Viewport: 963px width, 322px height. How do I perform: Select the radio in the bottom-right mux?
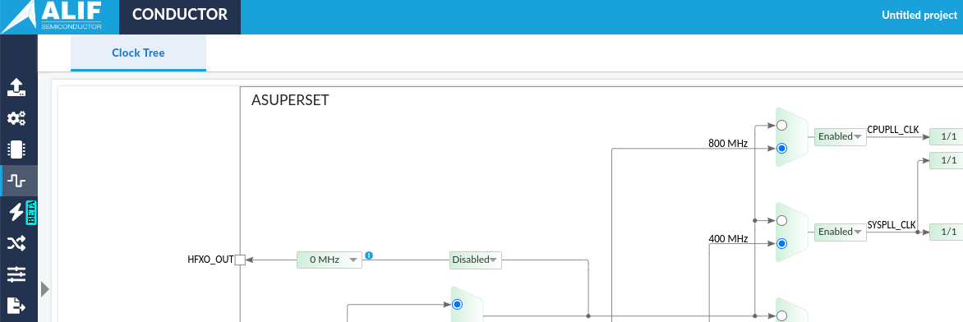click(x=781, y=316)
